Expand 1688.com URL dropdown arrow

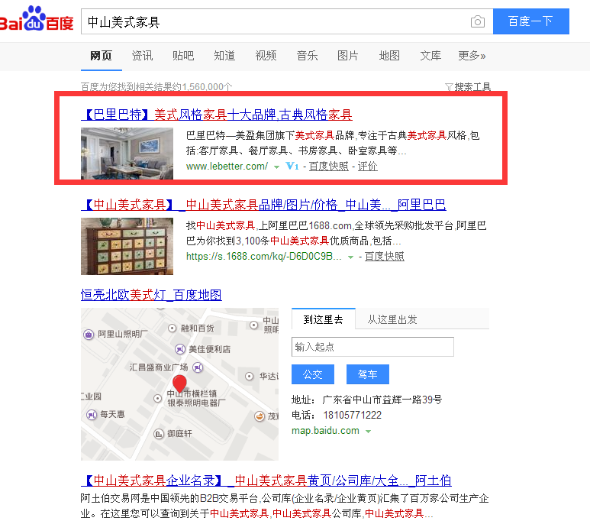click(x=350, y=257)
